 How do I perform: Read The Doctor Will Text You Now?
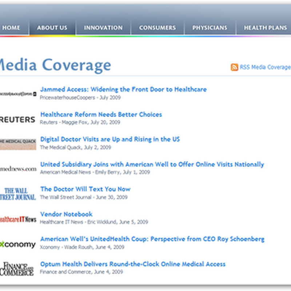click(x=85, y=189)
